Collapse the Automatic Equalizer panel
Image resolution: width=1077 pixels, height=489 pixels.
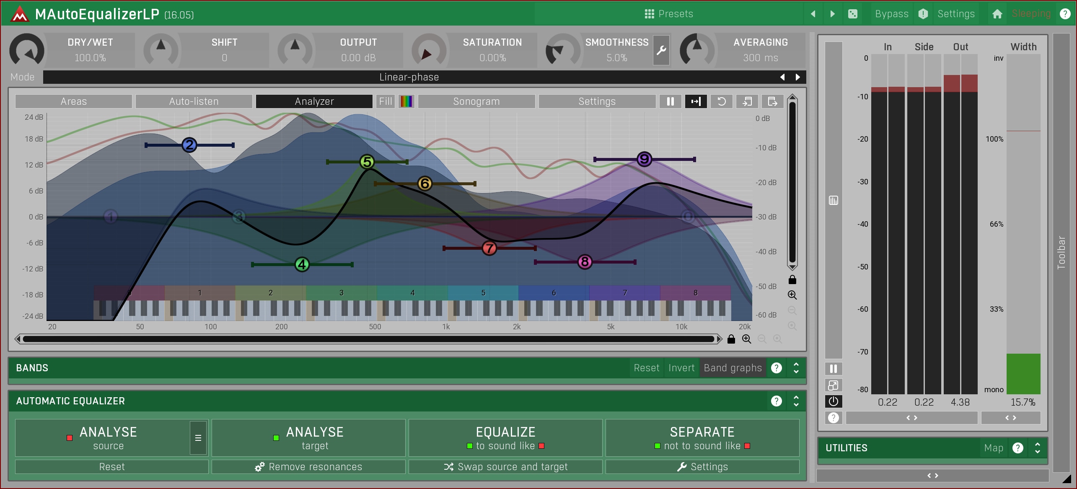click(x=796, y=401)
